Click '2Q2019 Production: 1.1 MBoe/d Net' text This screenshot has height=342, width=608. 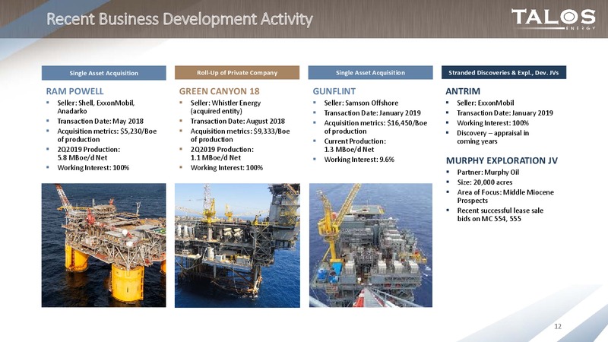[222, 154]
